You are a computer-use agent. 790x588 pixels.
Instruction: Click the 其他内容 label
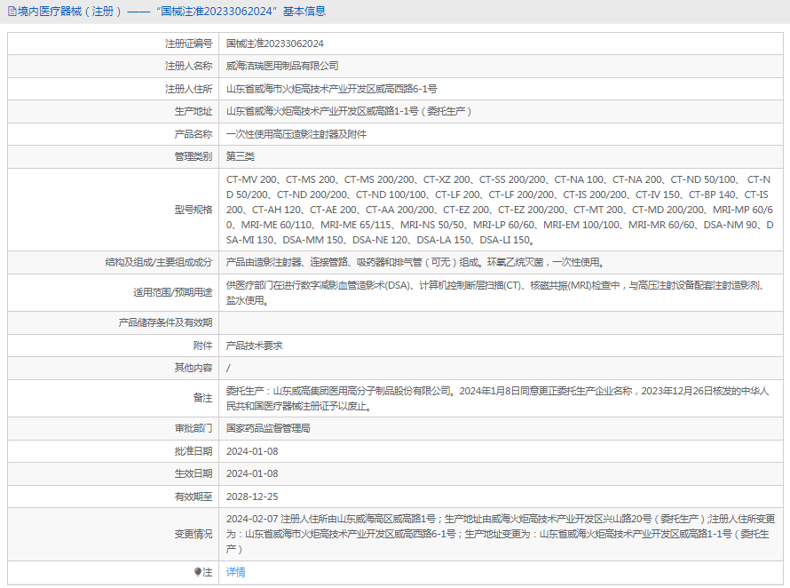tap(194, 368)
